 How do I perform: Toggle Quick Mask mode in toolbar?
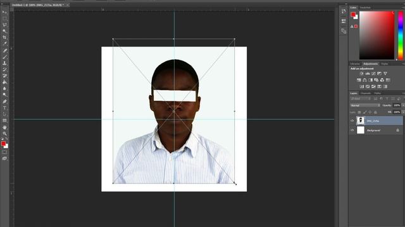coord(4,152)
